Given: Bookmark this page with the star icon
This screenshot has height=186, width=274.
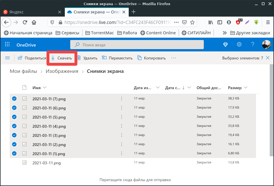Looking at the screenshot, I should click(x=192, y=22).
